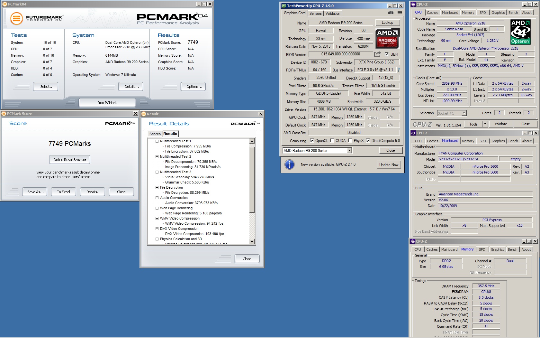
Task: Open AMD Radeon R9 200 Series GPU dropdown
Action: (x=349, y=151)
